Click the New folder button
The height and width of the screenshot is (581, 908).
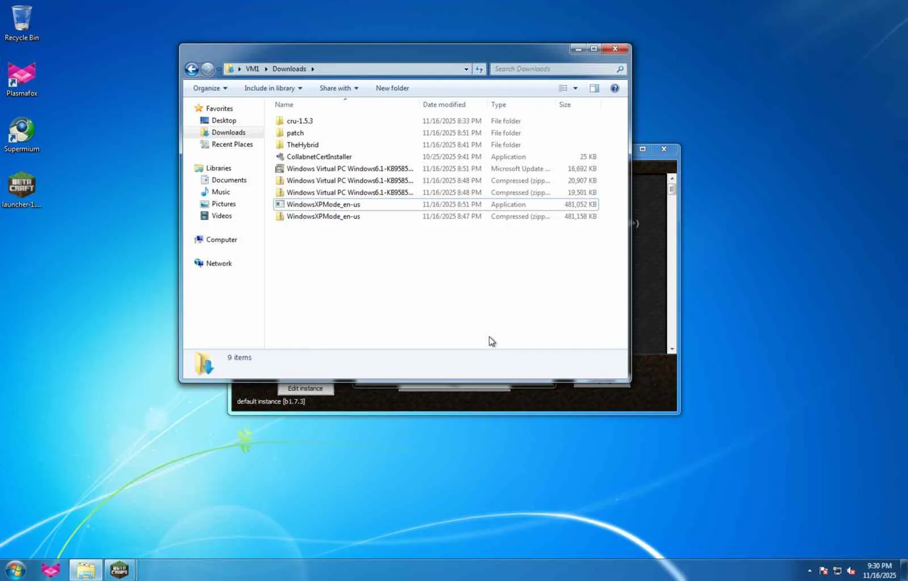pyautogui.click(x=392, y=89)
